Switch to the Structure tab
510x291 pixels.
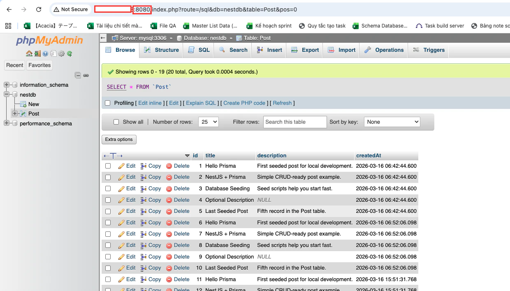click(x=161, y=50)
